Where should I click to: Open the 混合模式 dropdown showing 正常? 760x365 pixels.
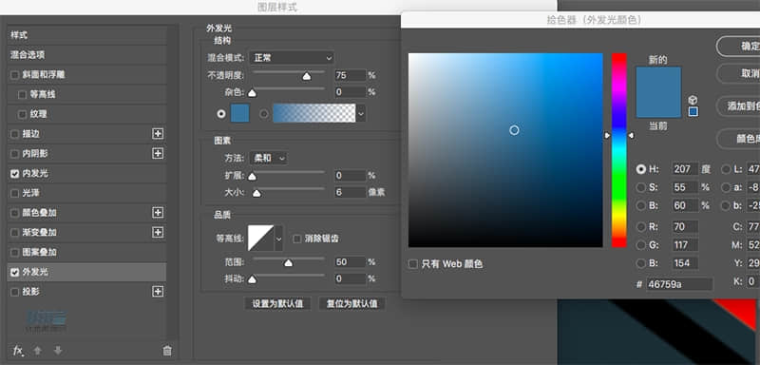tap(292, 58)
